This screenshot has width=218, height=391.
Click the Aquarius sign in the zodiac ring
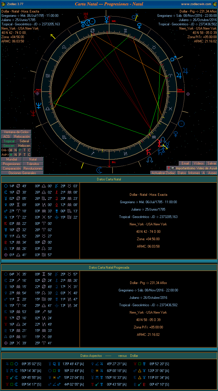tap(154, 137)
